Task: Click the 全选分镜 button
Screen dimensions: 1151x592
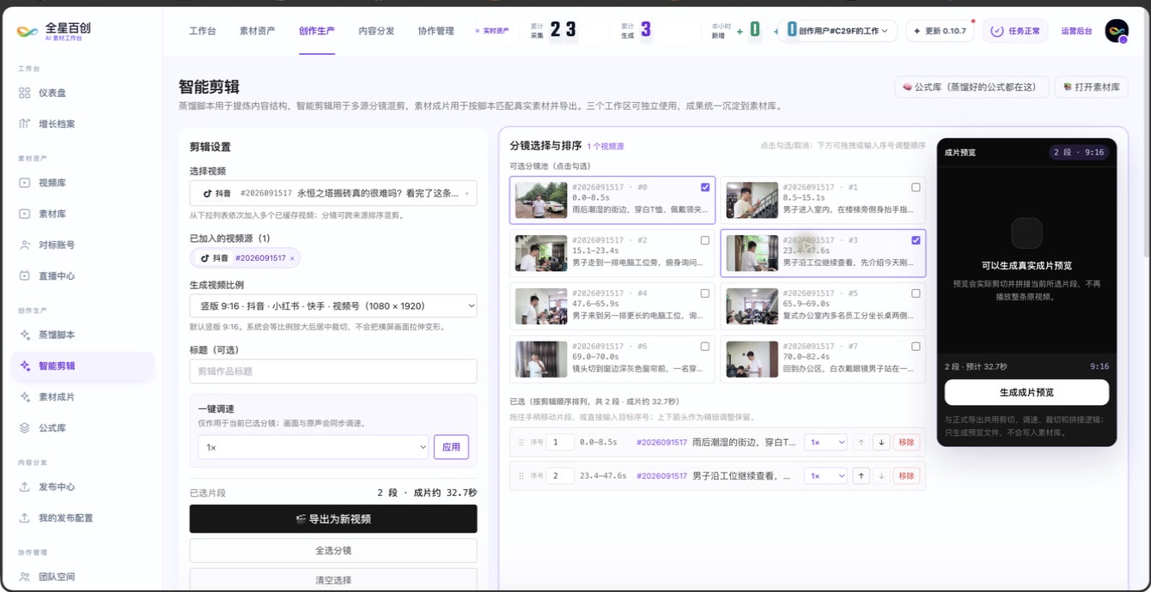Action: click(333, 550)
